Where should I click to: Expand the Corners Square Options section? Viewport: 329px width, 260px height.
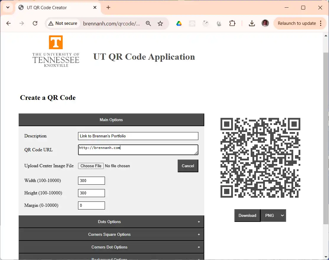[x=111, y=234]
